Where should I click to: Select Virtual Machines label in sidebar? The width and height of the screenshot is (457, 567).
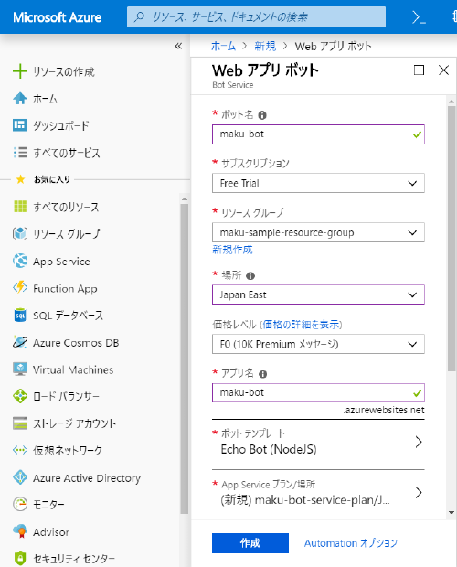click(x=73, y=369)
